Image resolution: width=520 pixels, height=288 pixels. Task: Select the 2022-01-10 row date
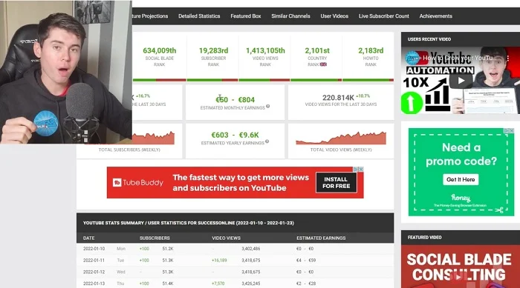pos(94,249)
